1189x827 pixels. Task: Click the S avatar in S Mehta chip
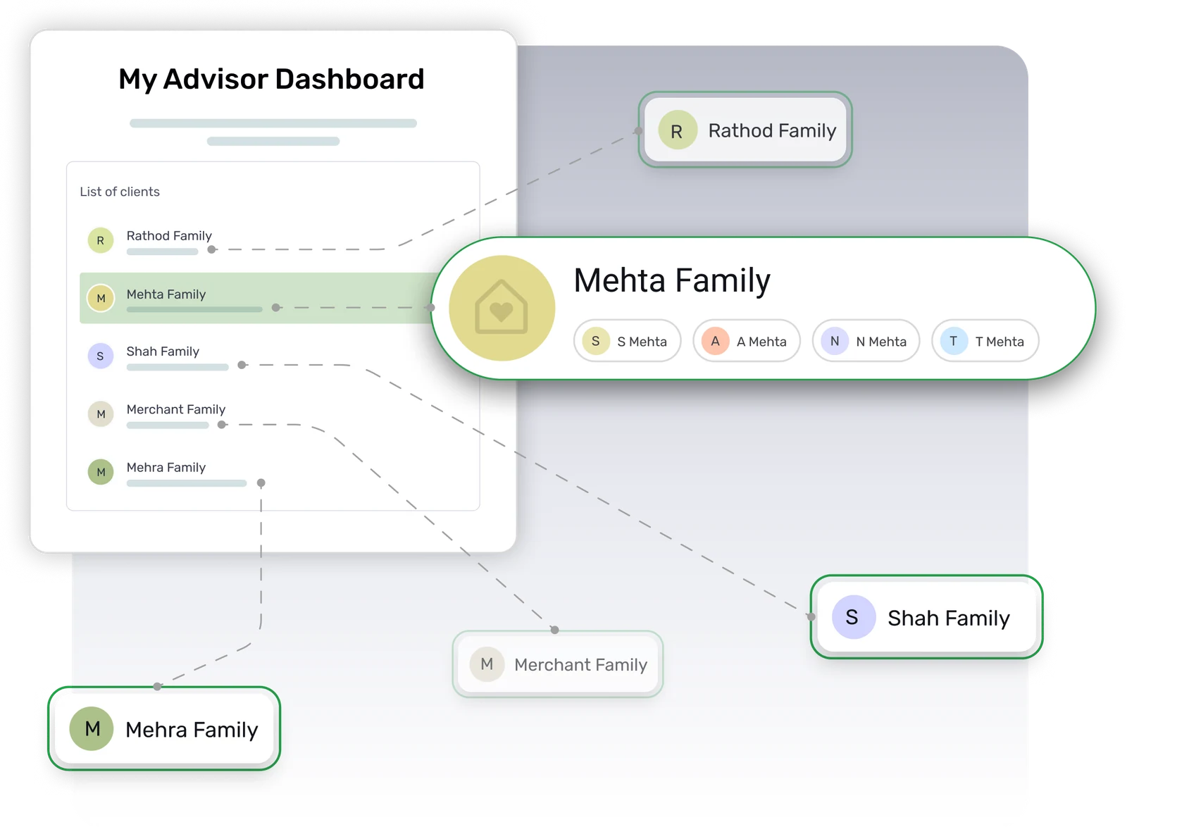pyautogui.click(x=596, y=341)
